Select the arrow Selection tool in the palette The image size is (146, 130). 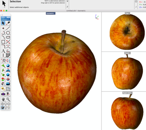click(x=3, y=23)
